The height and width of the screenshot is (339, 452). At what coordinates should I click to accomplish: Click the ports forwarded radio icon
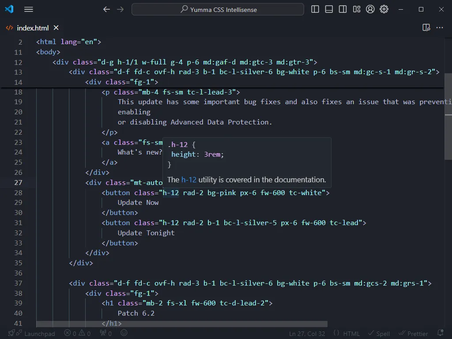click(x=105, y=334)
